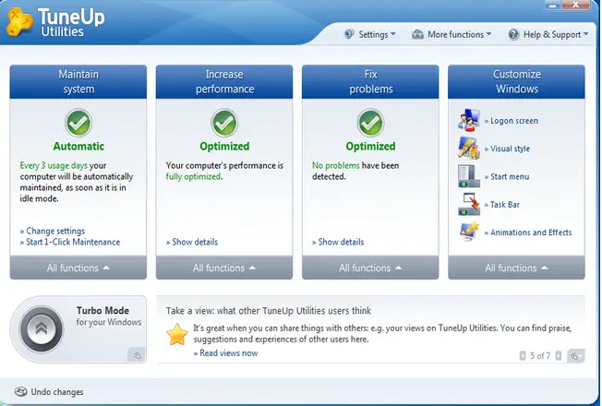Click the Increase performance green checkmark

point(224,123)
